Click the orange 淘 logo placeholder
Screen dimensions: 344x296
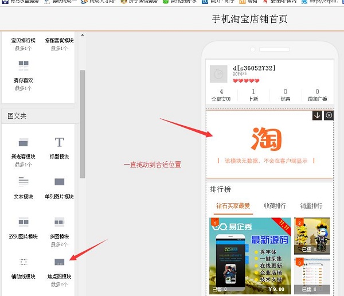(x=267, y=139)
